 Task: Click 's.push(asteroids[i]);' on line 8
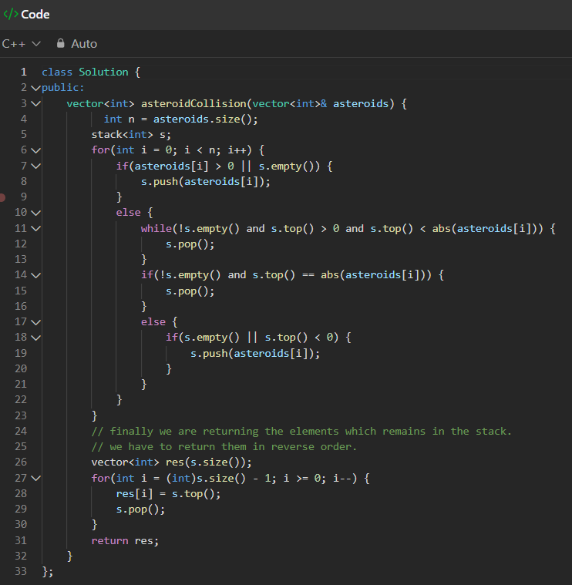pyautogui.click(x=205, y=181)
